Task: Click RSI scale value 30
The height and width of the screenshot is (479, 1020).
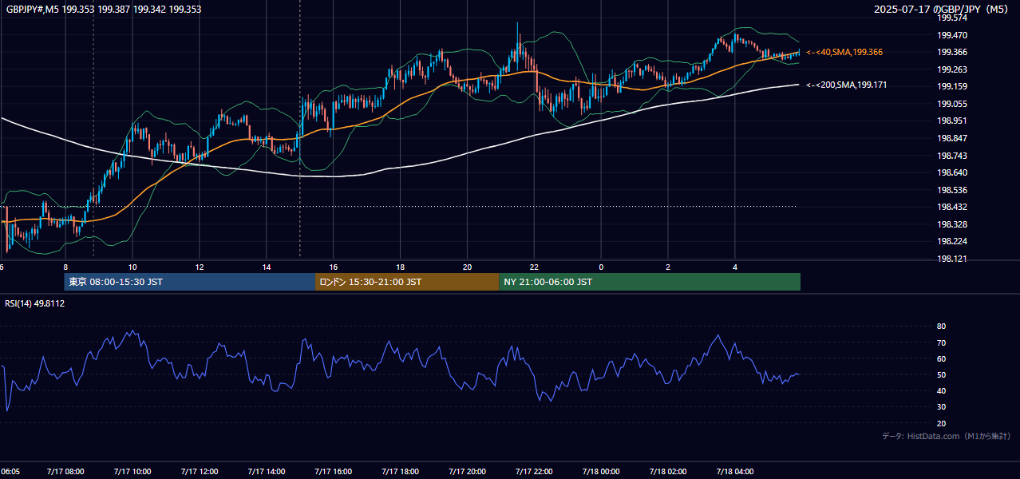Action: pos(941,407)
